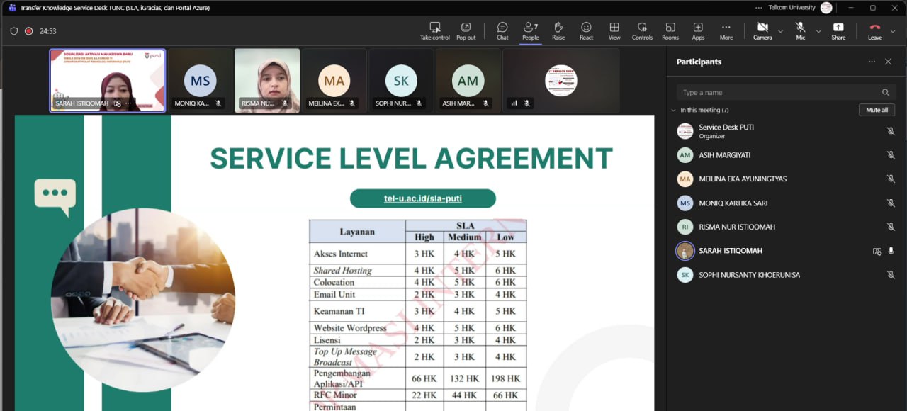
Task: Open options on SARAH ISTIQOMAH video tile
Action: [128, 103]
